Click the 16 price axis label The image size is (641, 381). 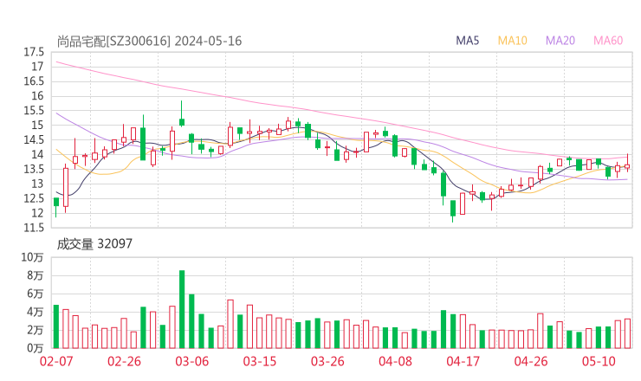[37, 95]
